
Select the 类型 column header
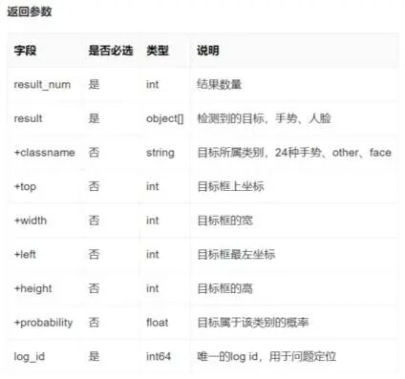(x=158, y=51)
